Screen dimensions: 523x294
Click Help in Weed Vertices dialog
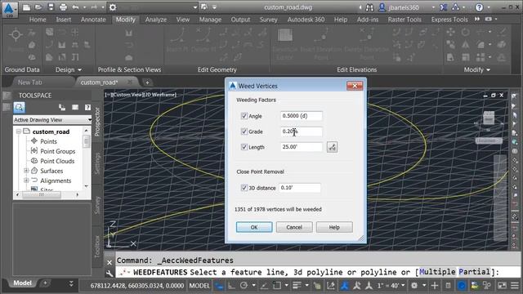[x=334, y=227]
